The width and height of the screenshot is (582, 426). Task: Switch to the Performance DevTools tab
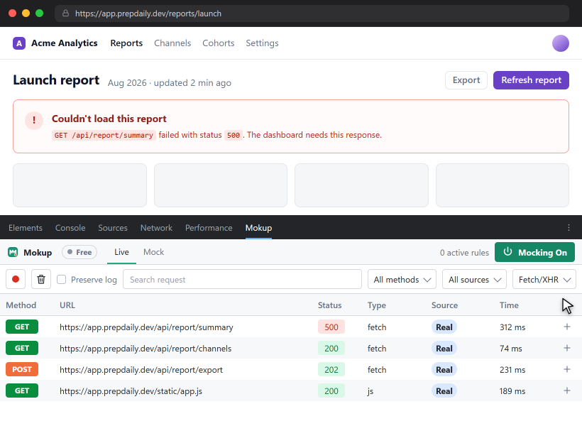(209, 228)
